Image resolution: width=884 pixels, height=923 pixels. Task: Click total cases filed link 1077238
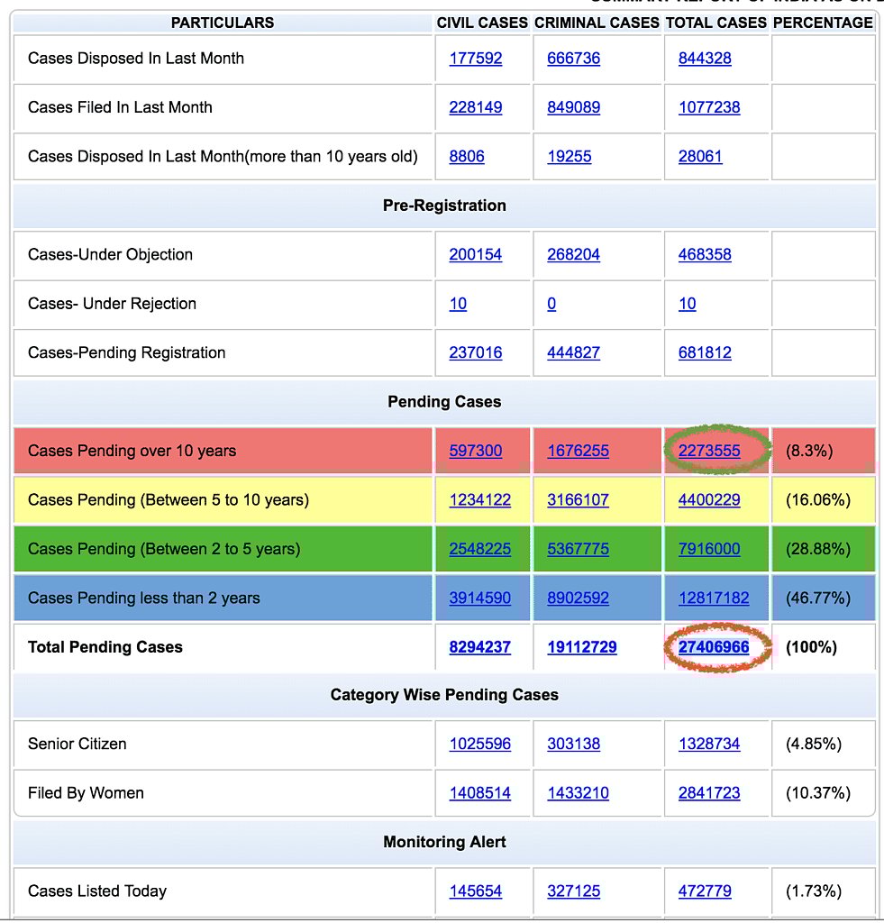[x=709, y=107]
